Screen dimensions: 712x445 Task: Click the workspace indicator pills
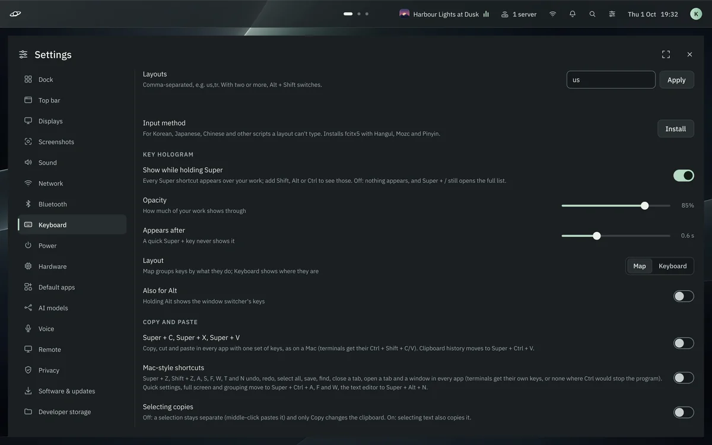click(356, 14)
